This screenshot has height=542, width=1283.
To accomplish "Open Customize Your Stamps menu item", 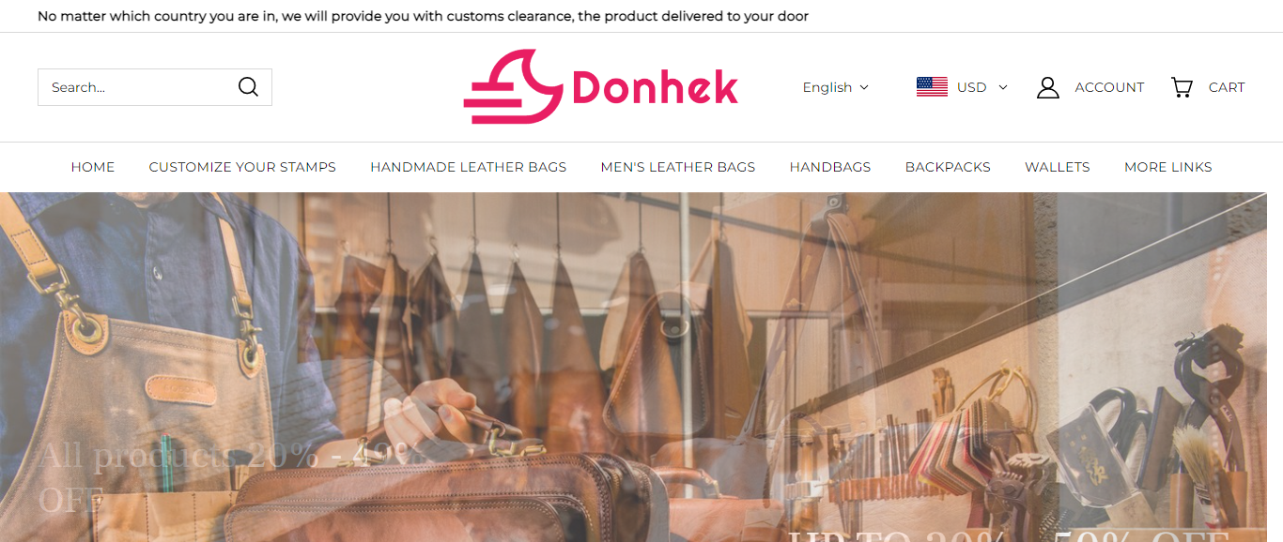I will click(242, 167).
